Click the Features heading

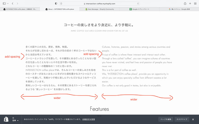tap(99, 109)
